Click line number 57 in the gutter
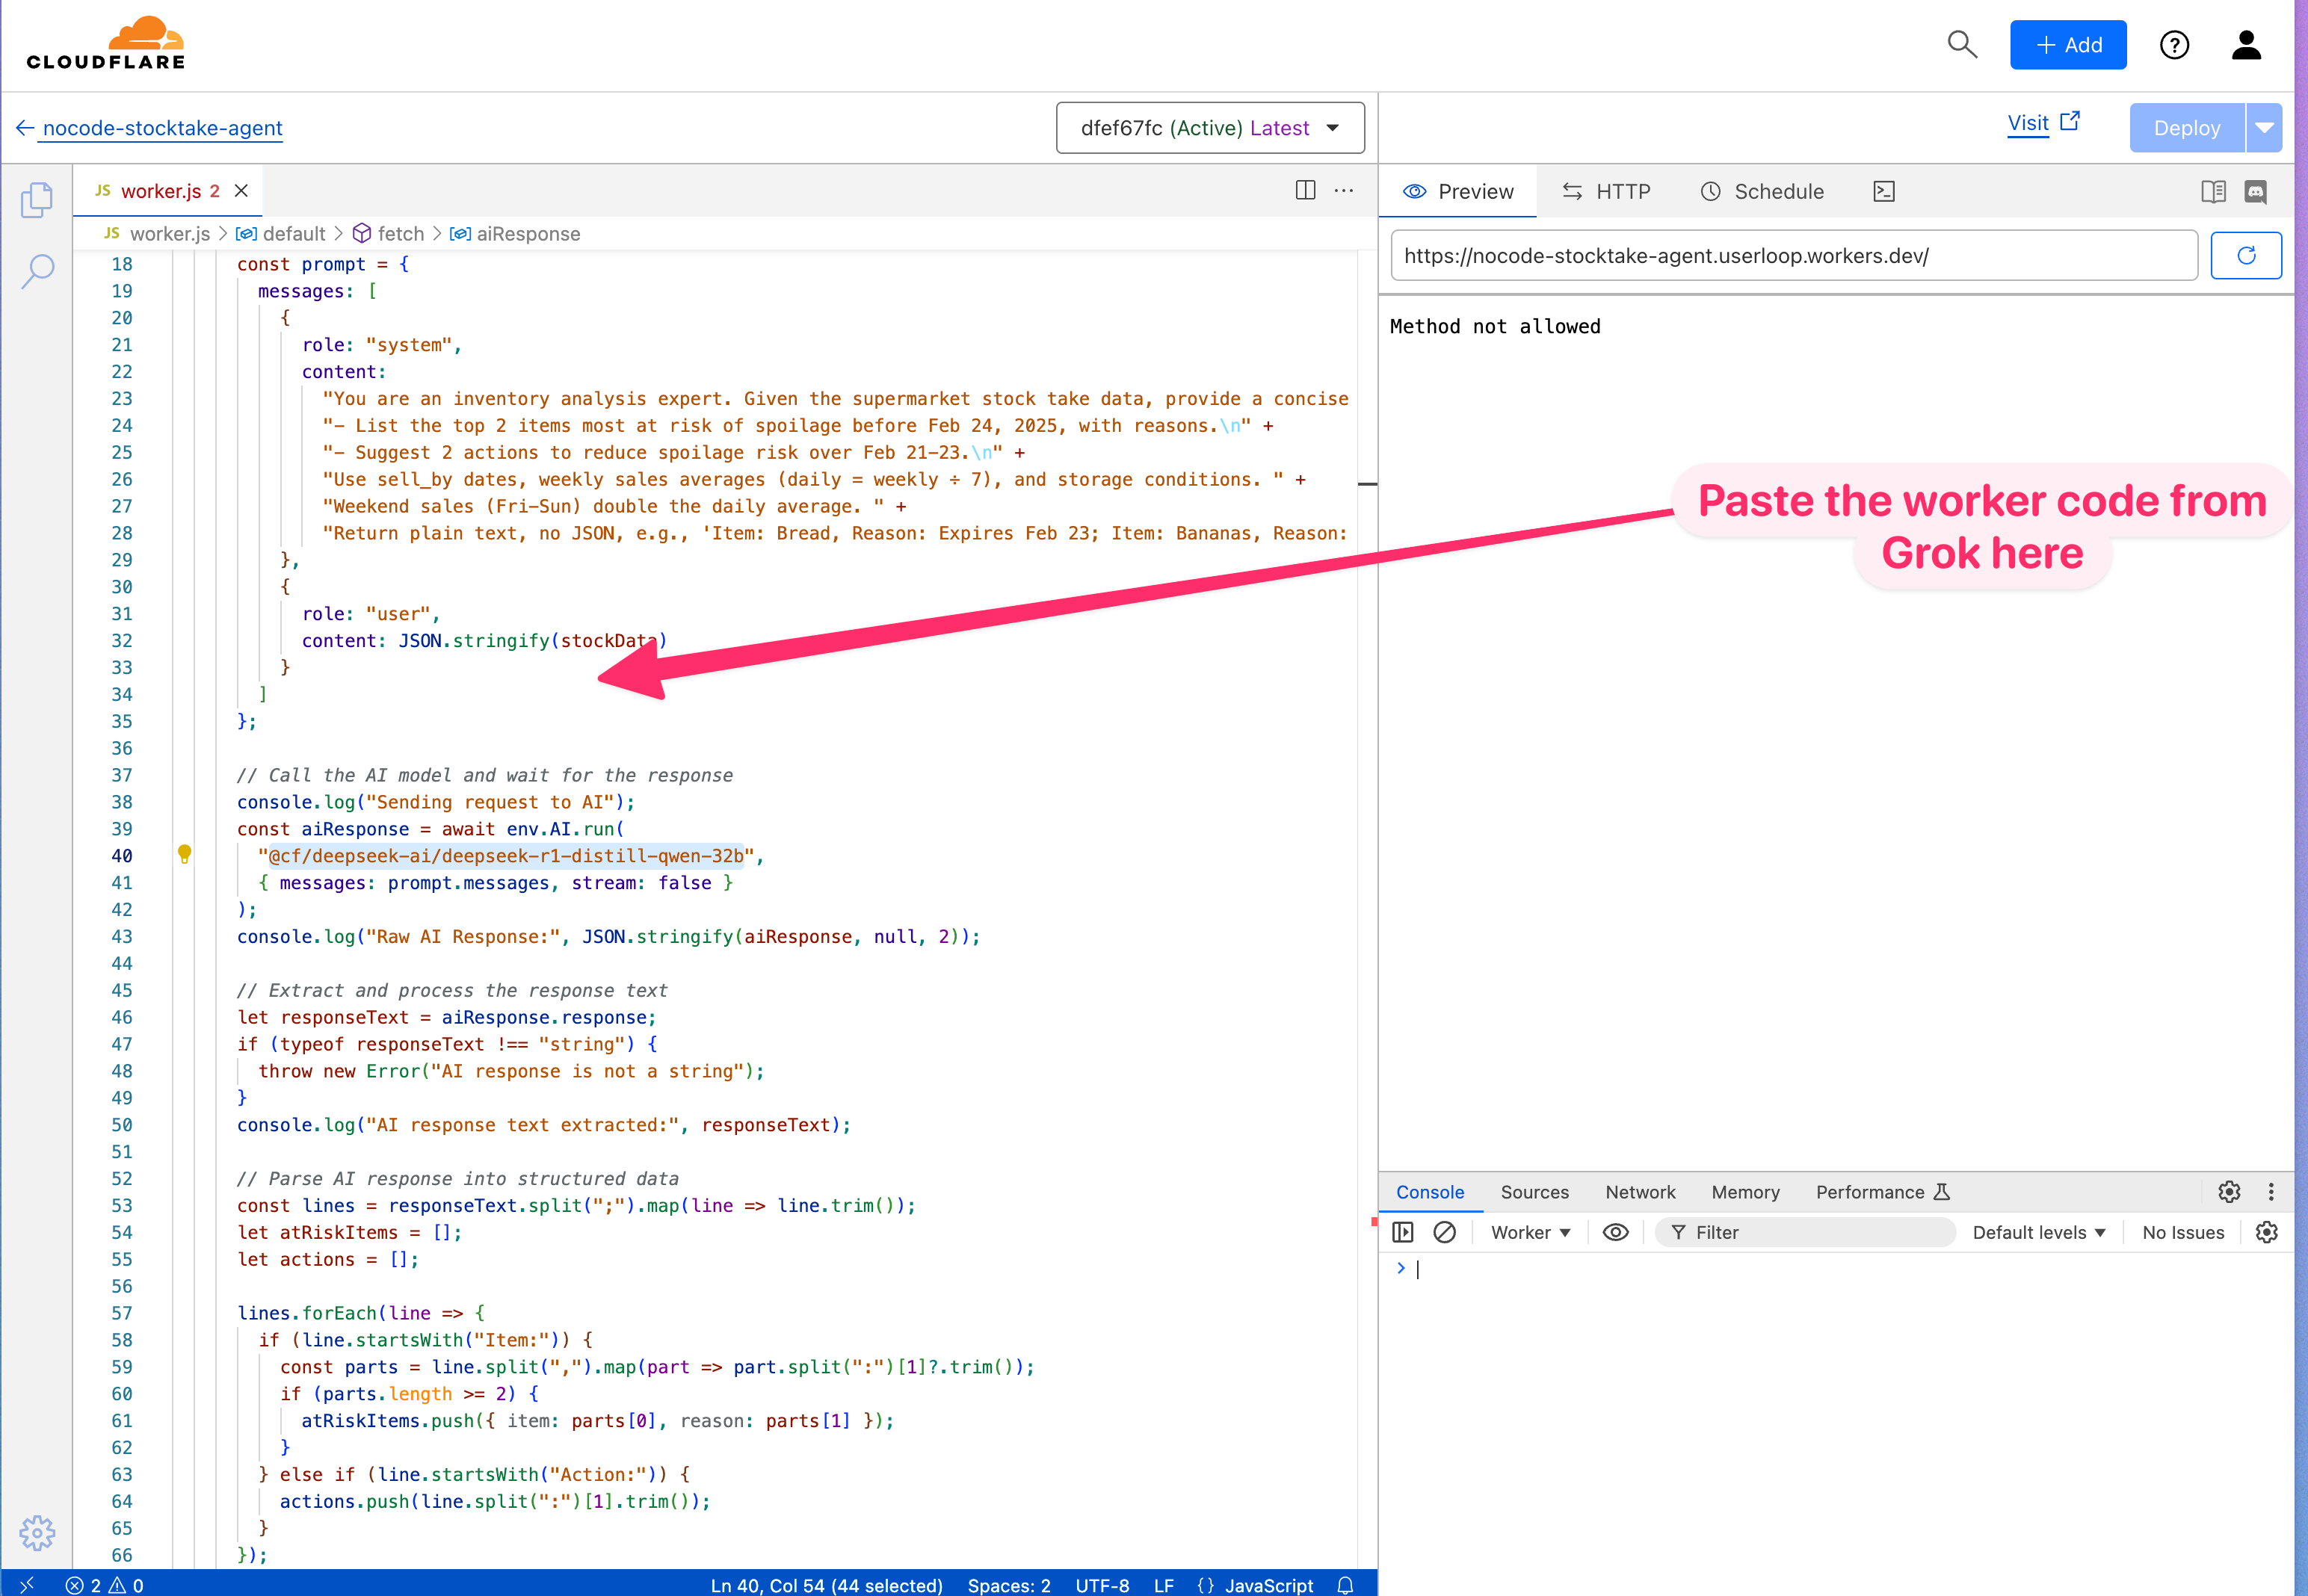This screenshot has height=1596, width=2308. point(122,1312)
